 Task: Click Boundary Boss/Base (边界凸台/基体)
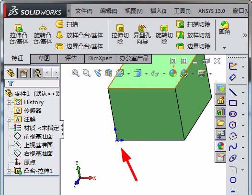click(x=80, y=46)
